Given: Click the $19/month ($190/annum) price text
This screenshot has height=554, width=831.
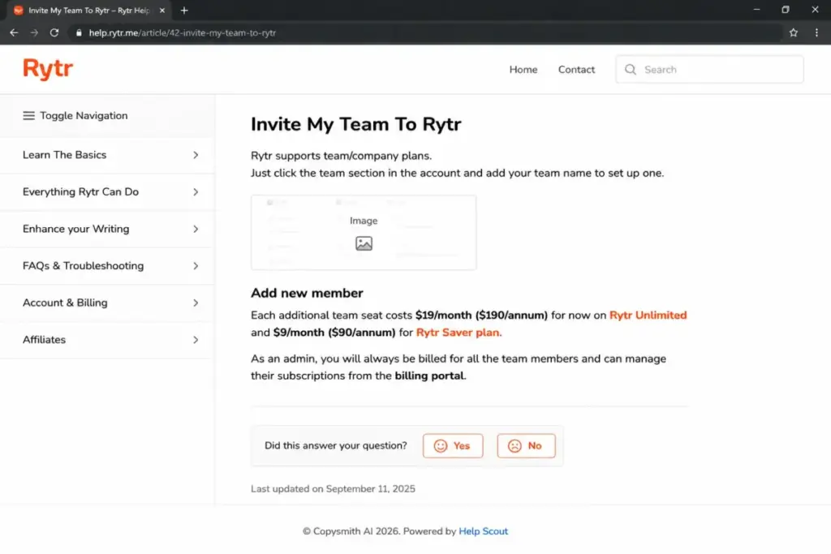Looking at the screenshot, I should click(481, 316).
